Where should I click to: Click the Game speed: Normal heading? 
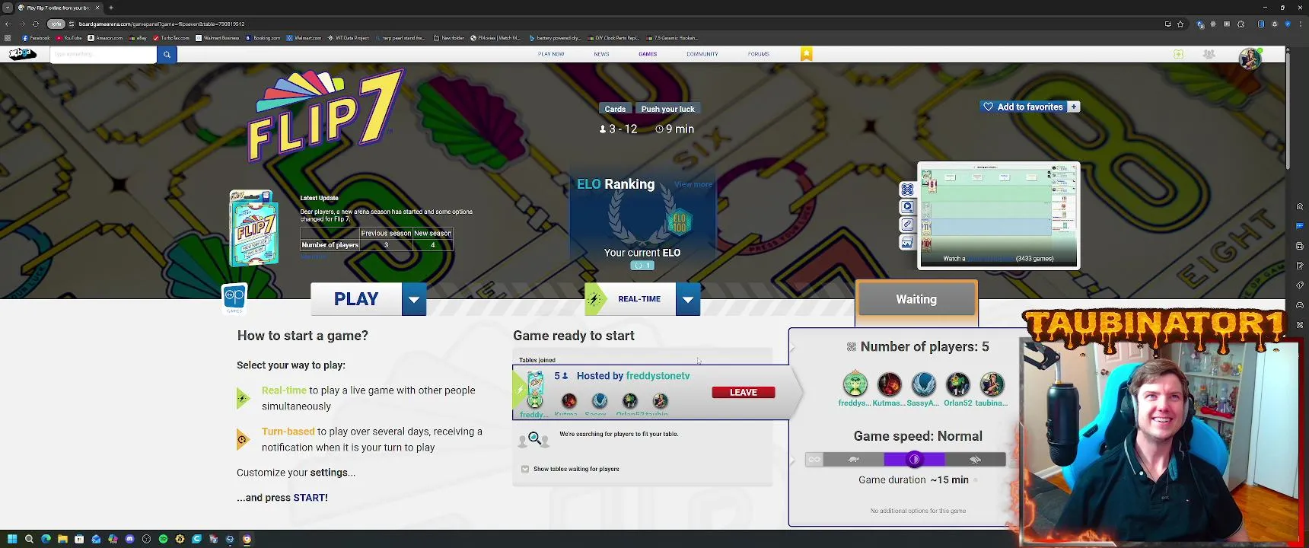click(918, 436)
